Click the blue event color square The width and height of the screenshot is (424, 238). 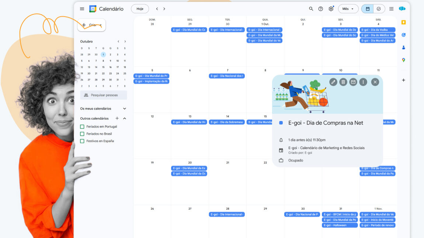click(281, 123)
